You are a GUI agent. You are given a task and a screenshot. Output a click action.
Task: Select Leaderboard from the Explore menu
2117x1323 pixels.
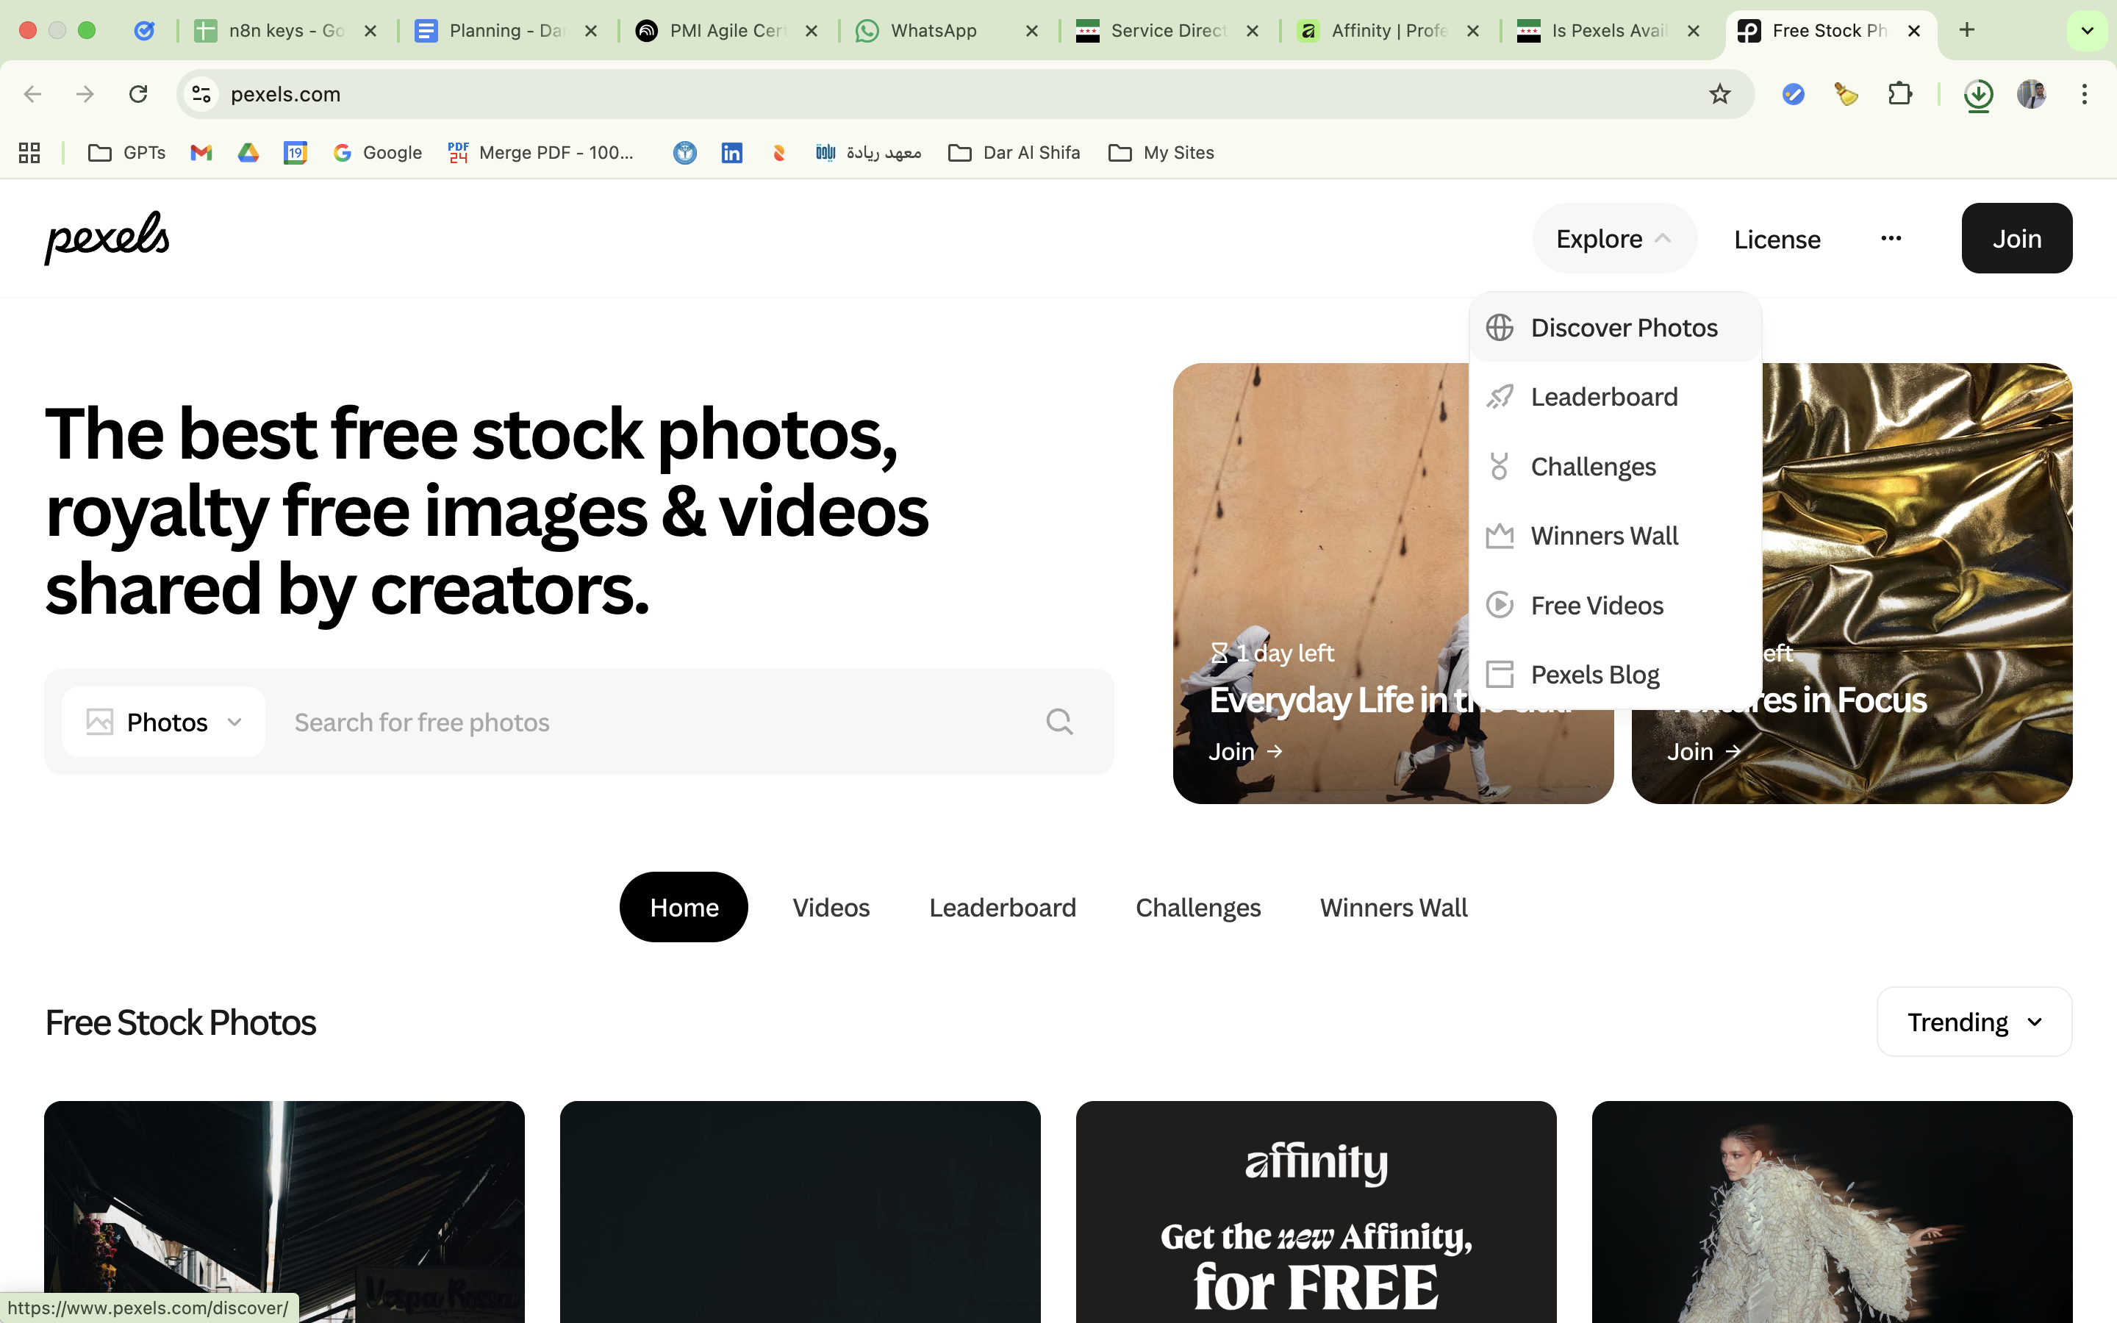point(1603,397)
